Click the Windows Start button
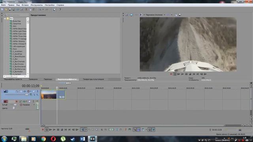 tap(4, 139)
